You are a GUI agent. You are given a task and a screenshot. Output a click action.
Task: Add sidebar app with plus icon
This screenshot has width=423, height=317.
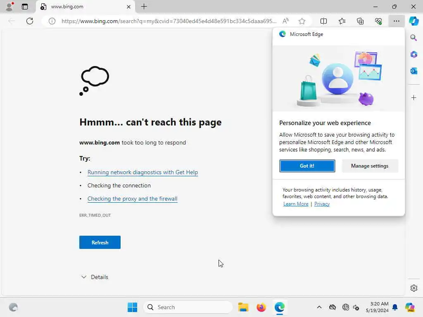(413, 97)
